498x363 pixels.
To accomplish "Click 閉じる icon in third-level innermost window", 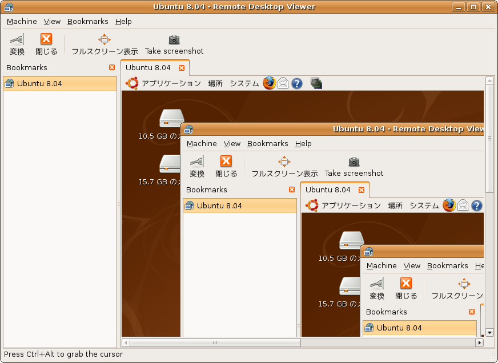I will click(x=406, y=283).
